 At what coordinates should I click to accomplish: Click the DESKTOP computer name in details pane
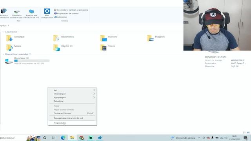[x=216, y=57]
